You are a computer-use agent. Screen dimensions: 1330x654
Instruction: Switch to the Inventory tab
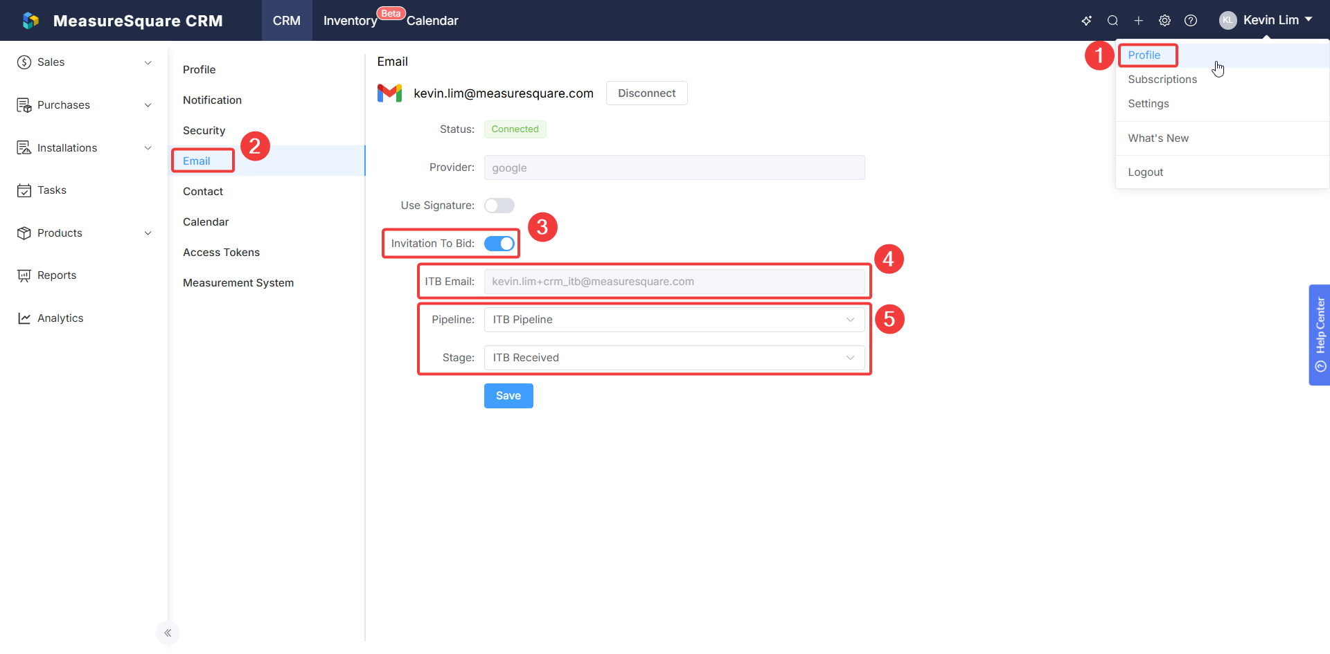(x=351, y=21)
